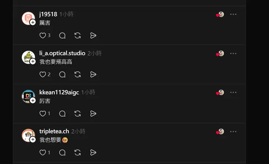The width and height of the screenshot is (269, 164).
Task: Repost j19518's comment
Action: tap(77, 35)
